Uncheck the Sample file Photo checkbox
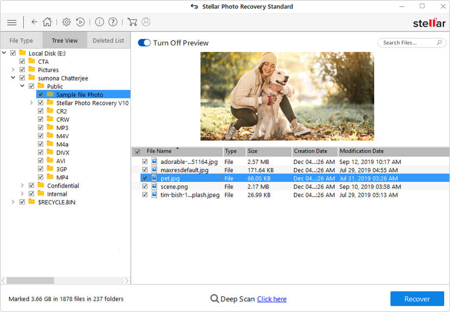The image size is (450, 312). [41, 94]
